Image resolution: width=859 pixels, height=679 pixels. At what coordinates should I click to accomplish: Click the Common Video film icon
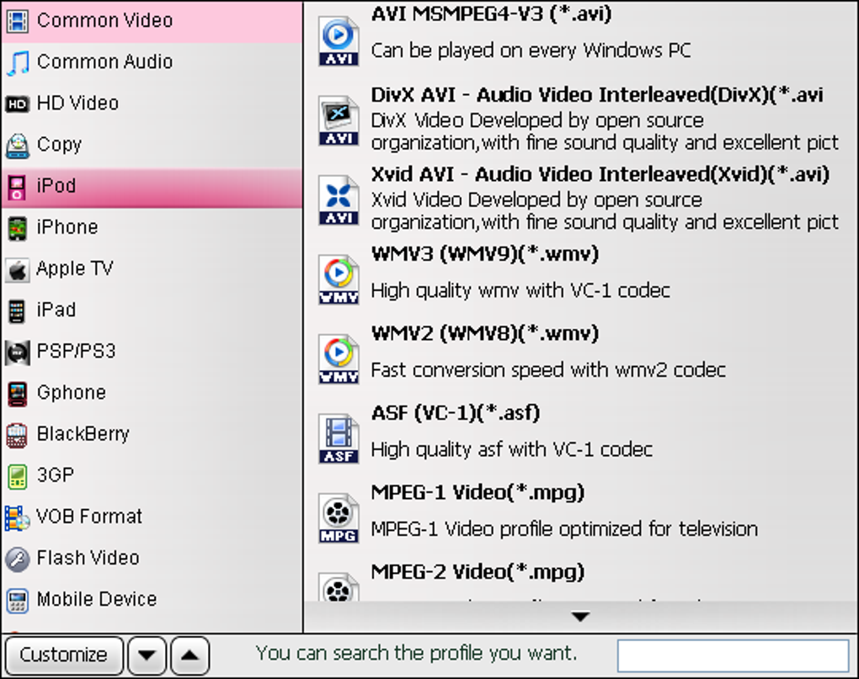(x=18, y=21)
